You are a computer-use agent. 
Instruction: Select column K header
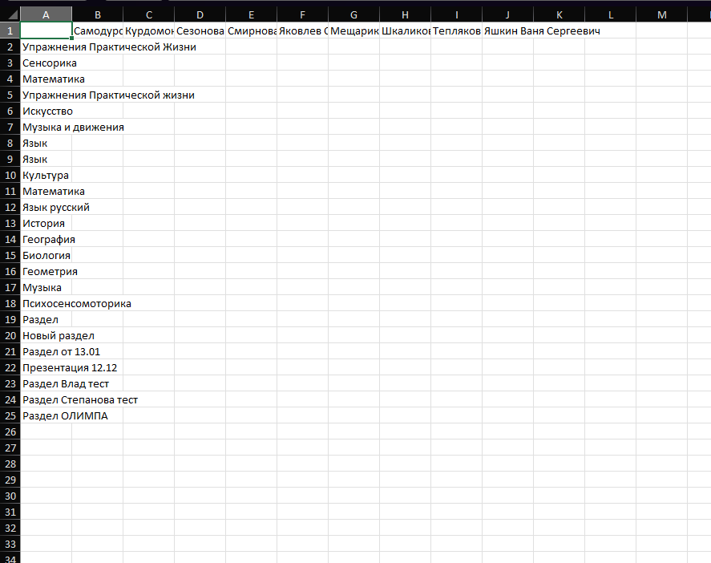[x=559, y=14]
